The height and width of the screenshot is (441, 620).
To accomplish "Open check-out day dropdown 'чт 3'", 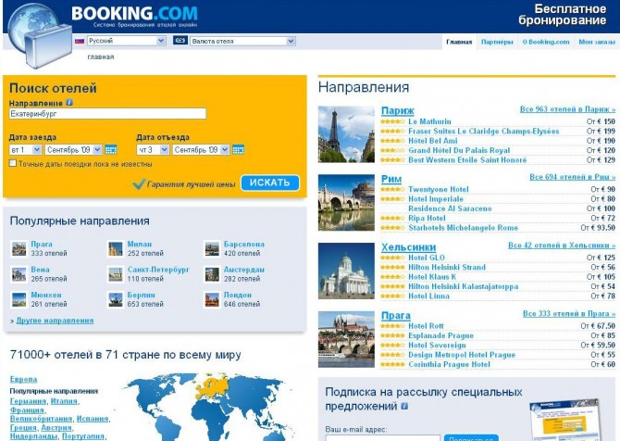I will coord(153,150).
